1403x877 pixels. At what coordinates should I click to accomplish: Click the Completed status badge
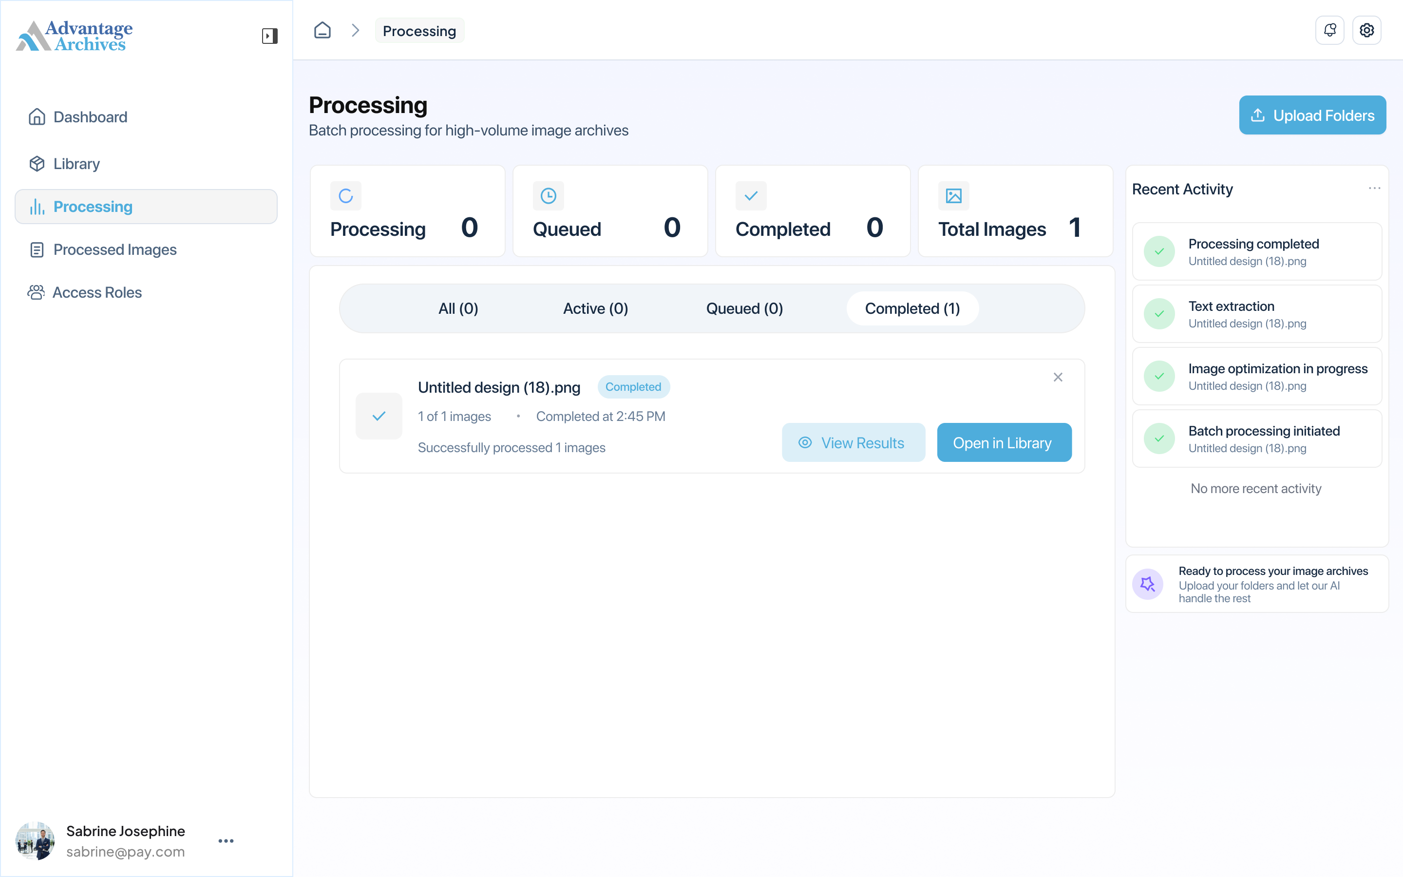tap(633, 387)
